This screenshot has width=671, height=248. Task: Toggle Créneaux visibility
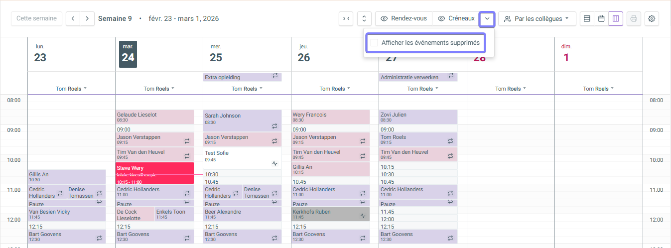[x=456, y=19]
